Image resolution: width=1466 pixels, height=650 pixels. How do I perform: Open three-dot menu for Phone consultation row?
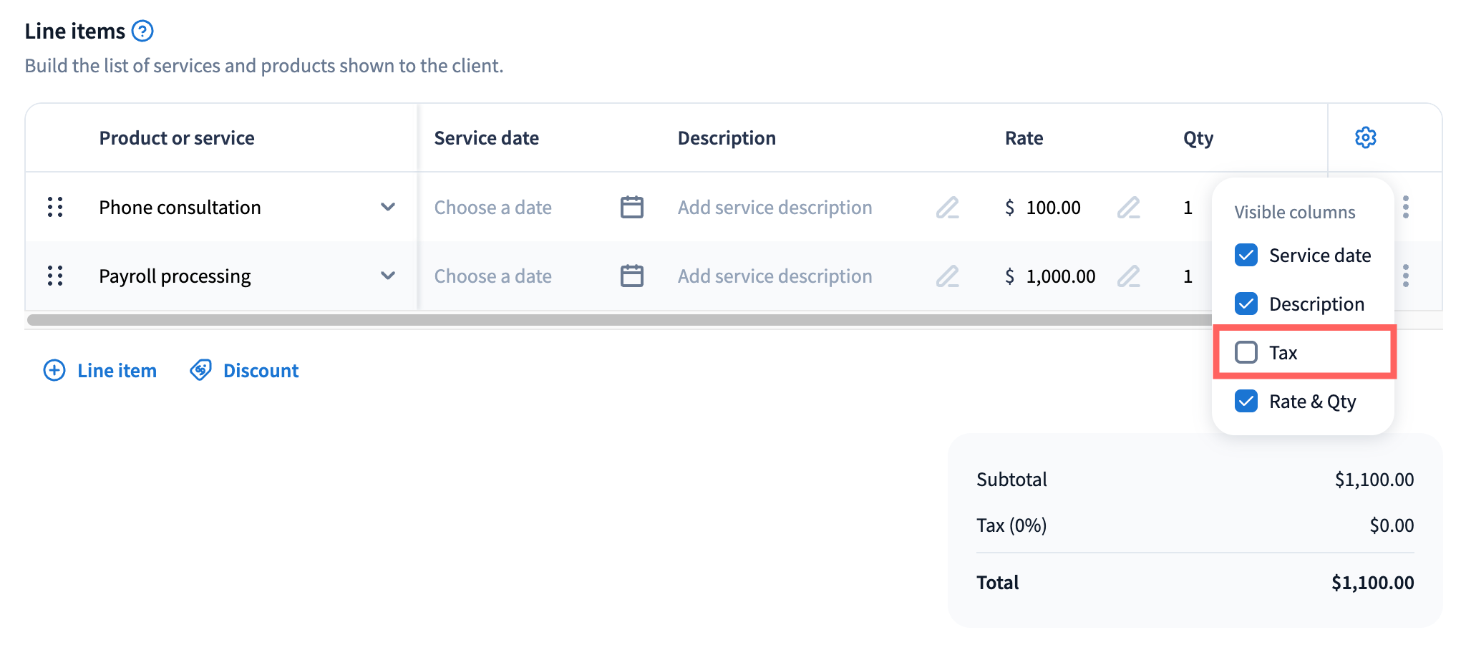point(1406,208)
